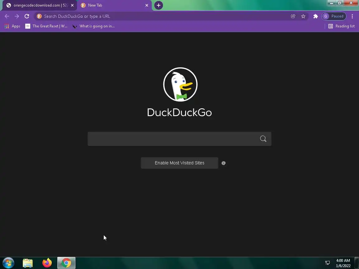Click the Chrome taskbar icon

[x=66, y=263]
